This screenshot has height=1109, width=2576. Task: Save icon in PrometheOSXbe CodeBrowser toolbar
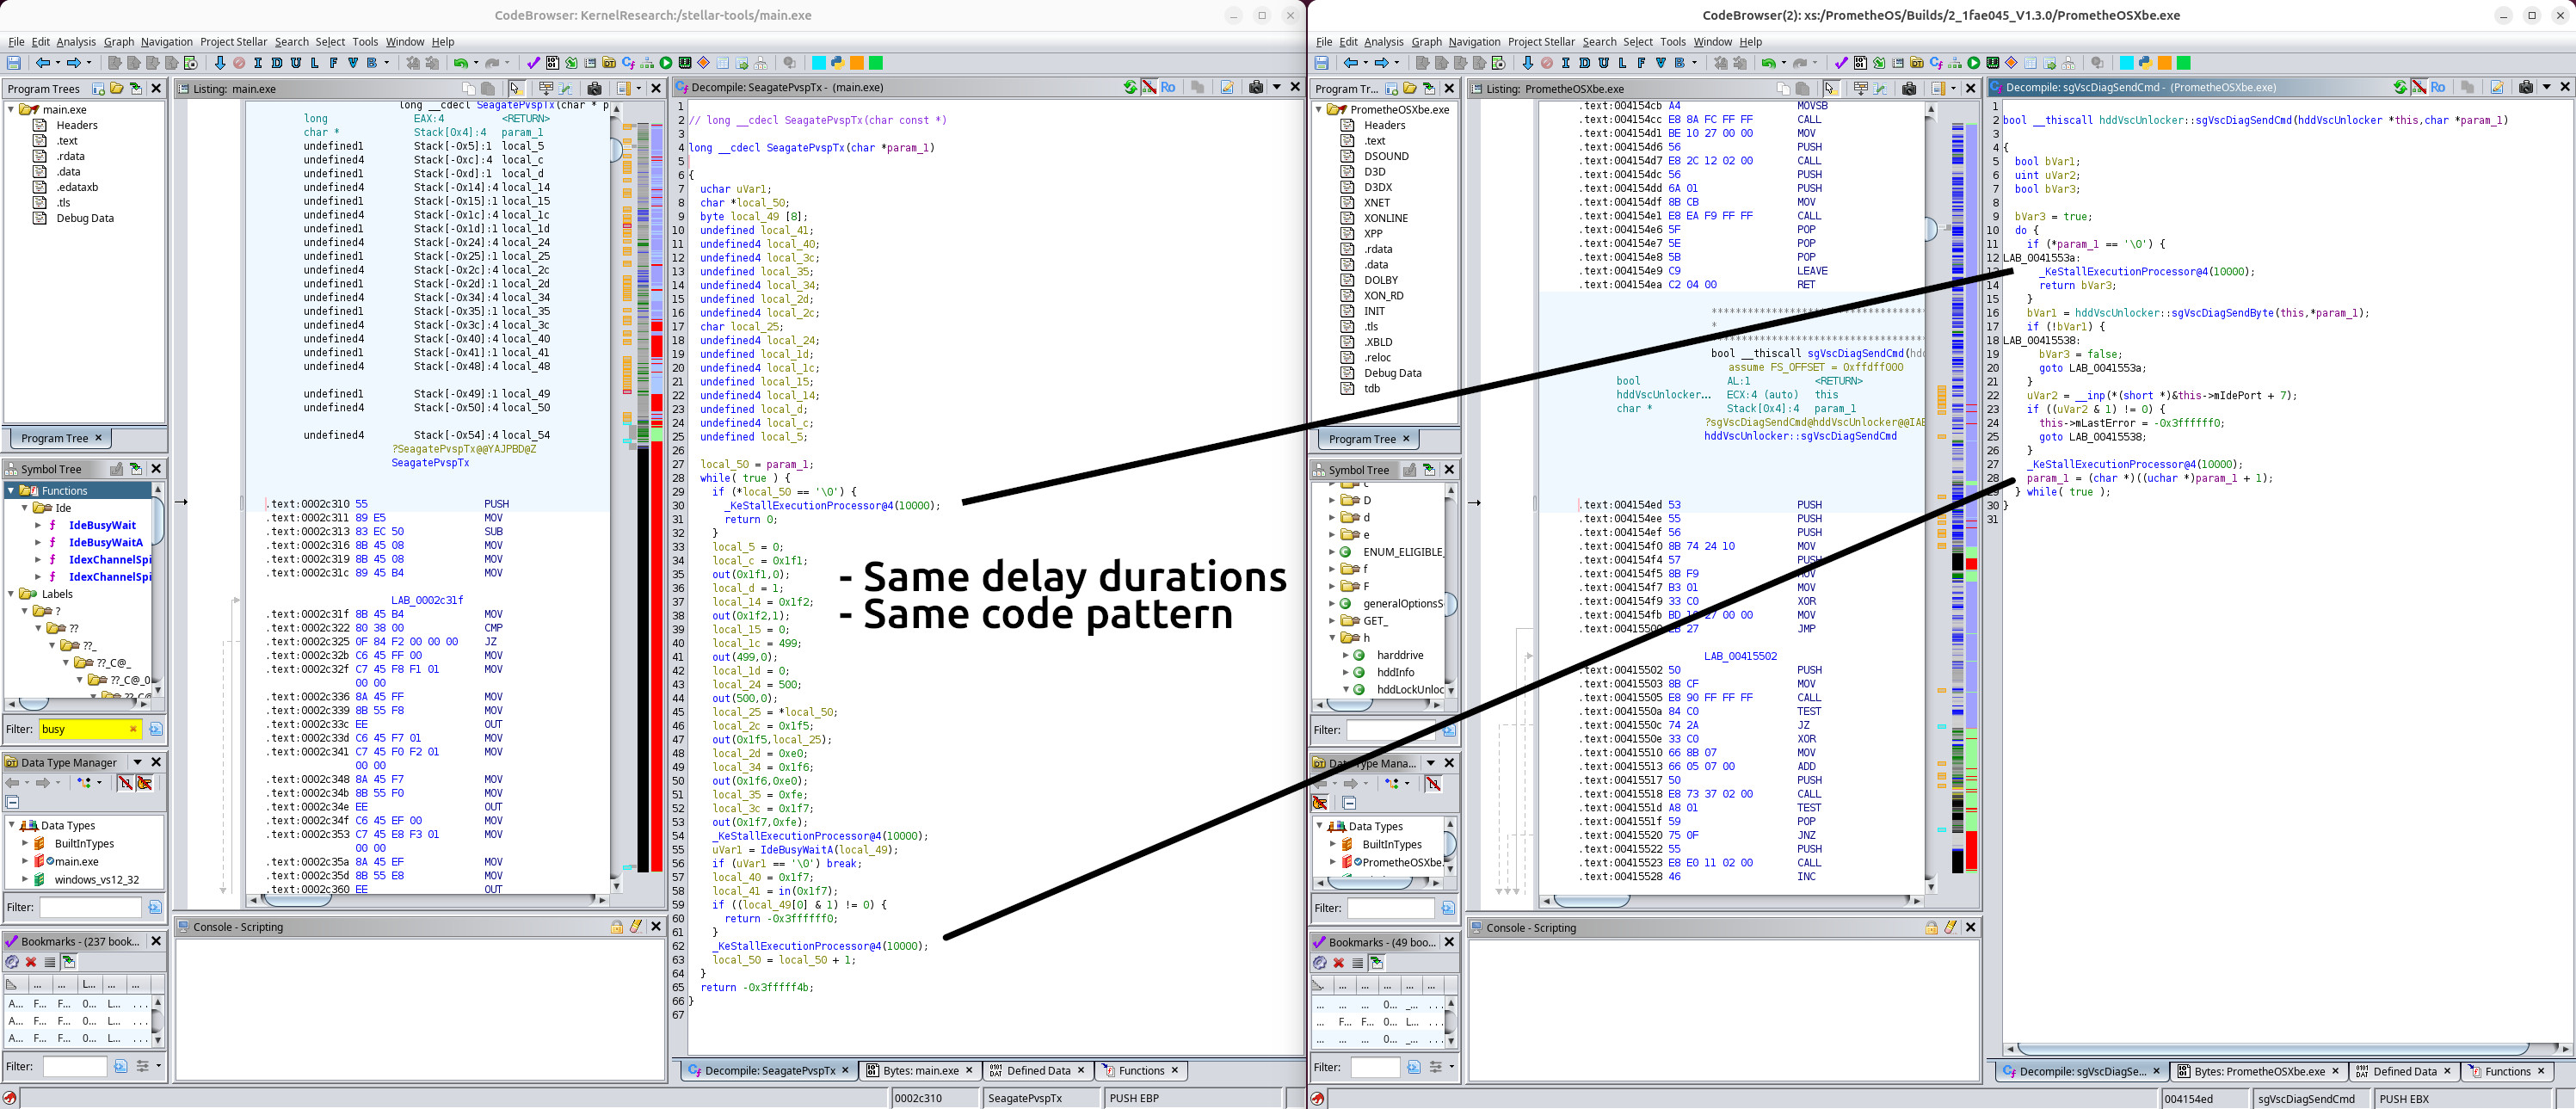(1322, 63)
